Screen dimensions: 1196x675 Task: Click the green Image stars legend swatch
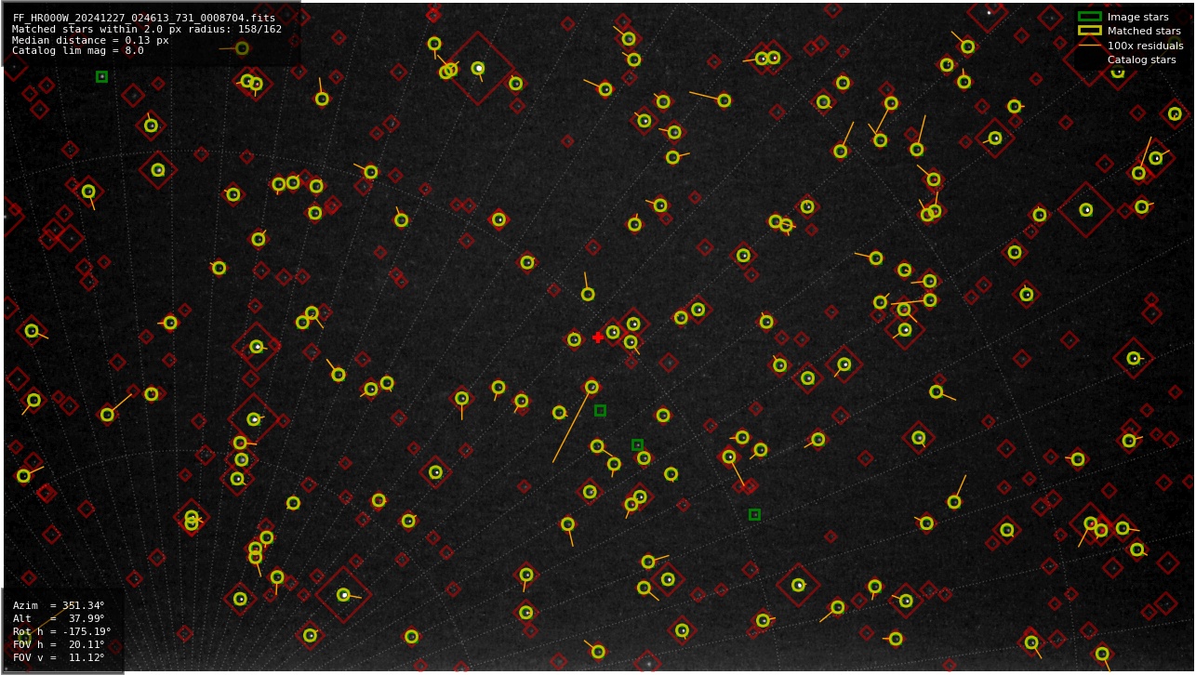(1089, 17)
